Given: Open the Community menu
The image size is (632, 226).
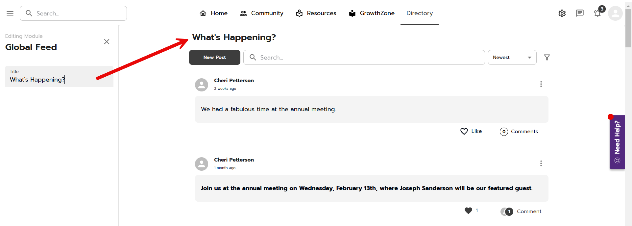Looking at the screenshot, I should tap(262, 13).
